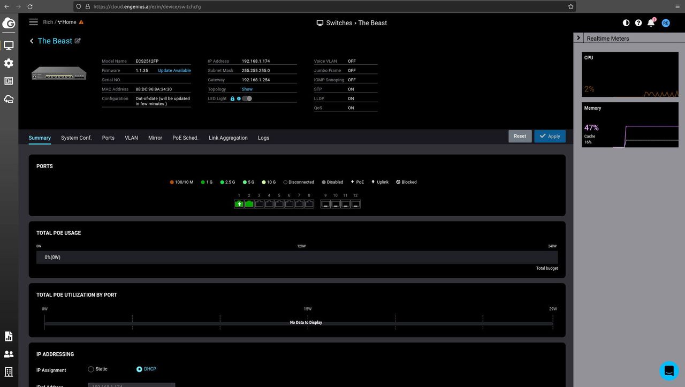Open the Manage devices sidebar icon
Viewport: 685px width, 387px height.
[x=9, y=45]
